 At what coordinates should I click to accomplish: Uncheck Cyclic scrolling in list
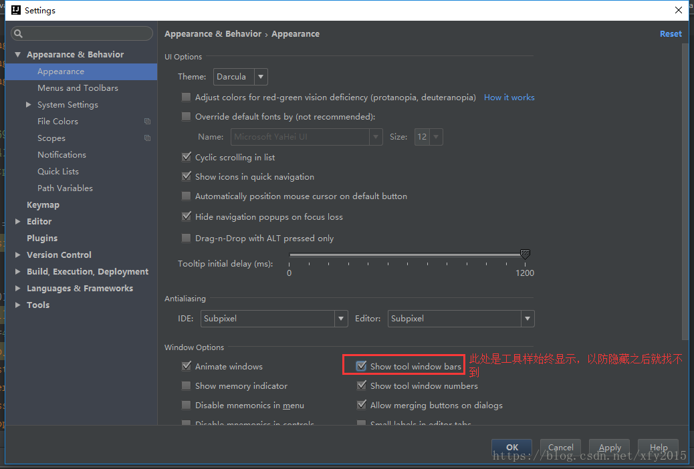click(x=187, y=157)
